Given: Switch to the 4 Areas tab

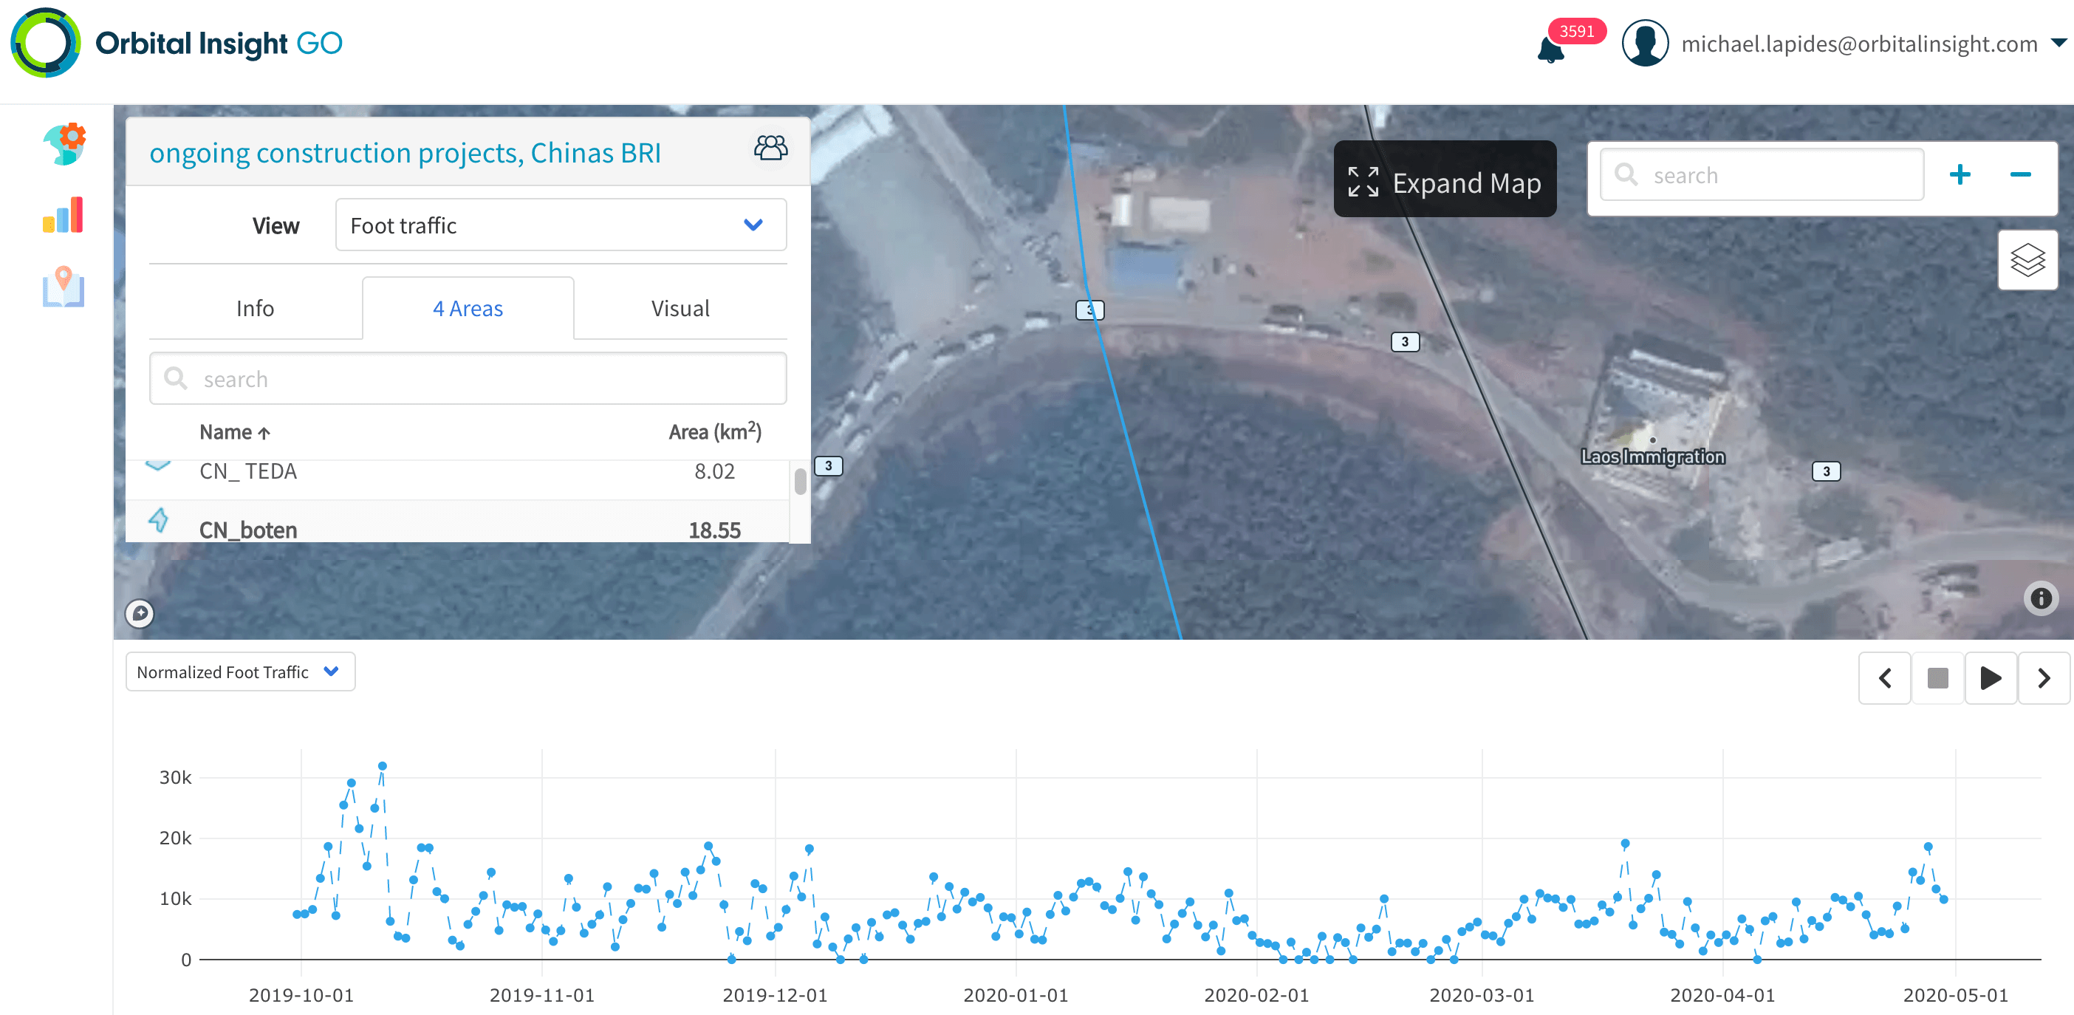Looking at the screenshot, I should pos(468,309).
